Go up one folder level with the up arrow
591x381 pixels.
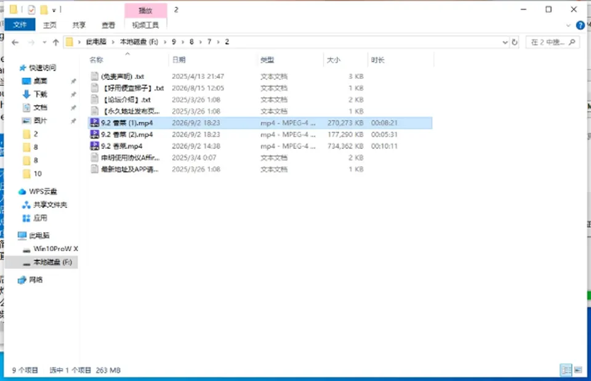[56, 42]
